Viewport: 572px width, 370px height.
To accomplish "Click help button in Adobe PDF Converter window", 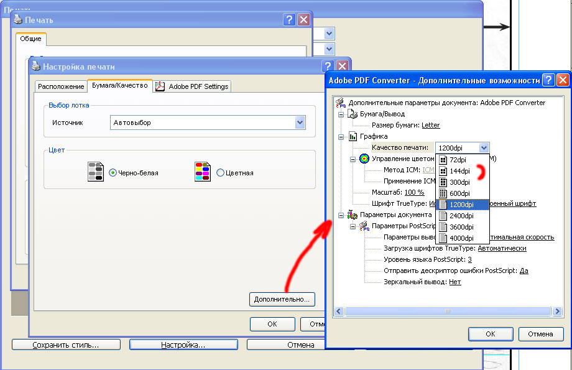I will coord(548,80).
